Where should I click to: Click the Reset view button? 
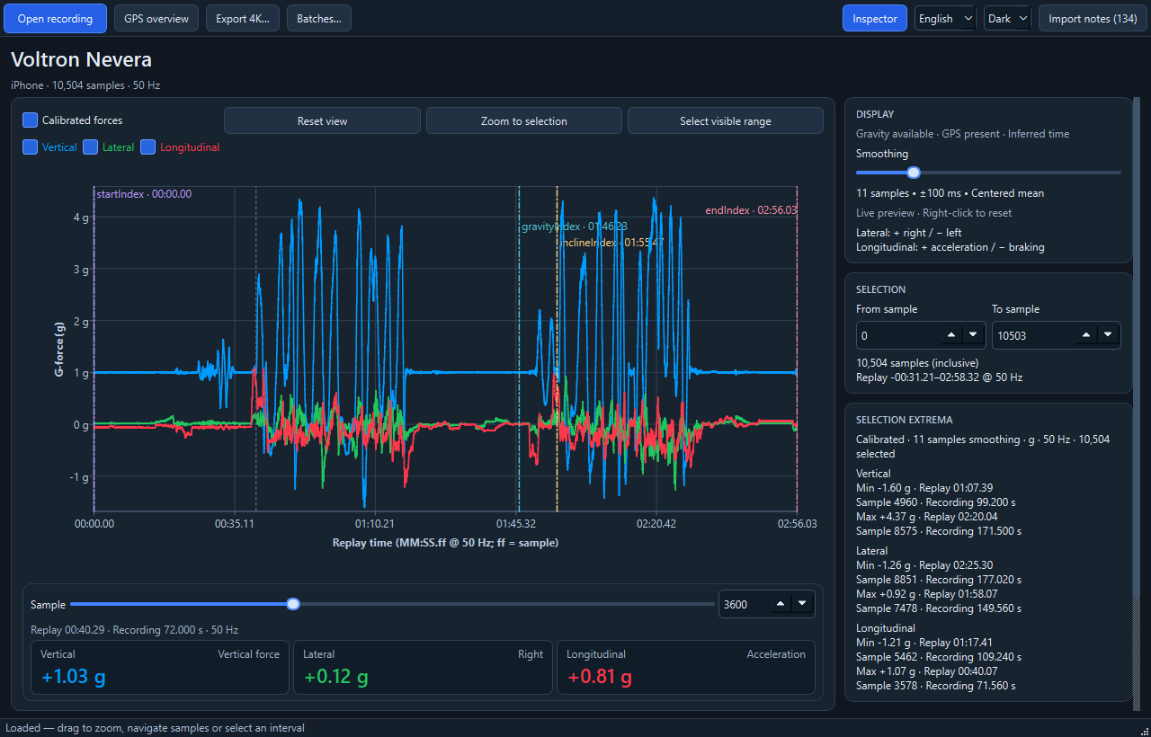coord(322,120)
